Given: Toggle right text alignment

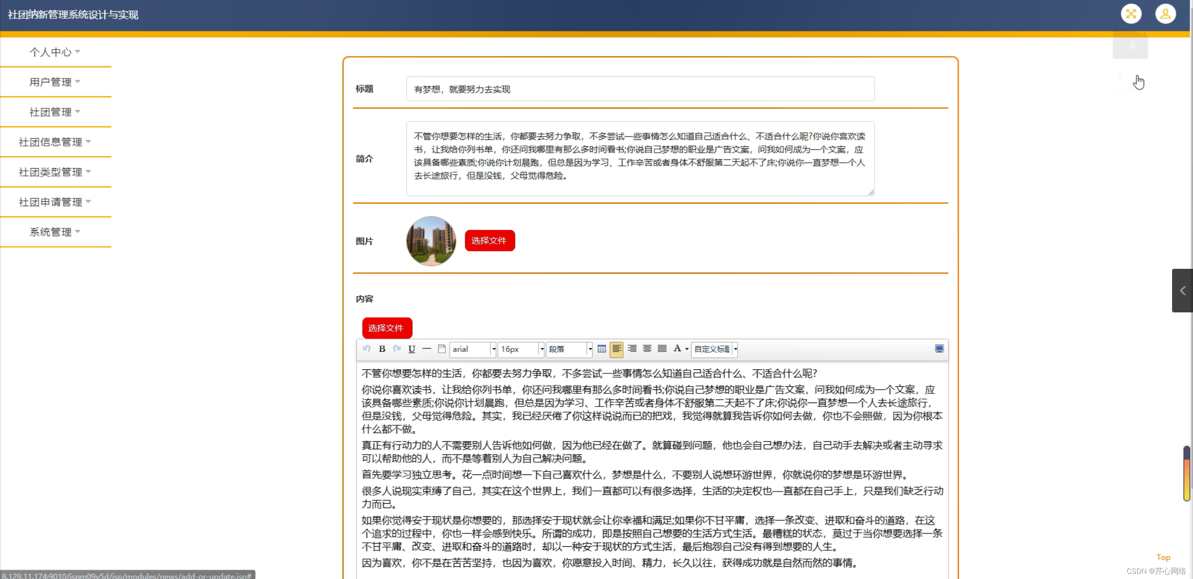Looking at the screenshot, I should [x=632, y=349].
